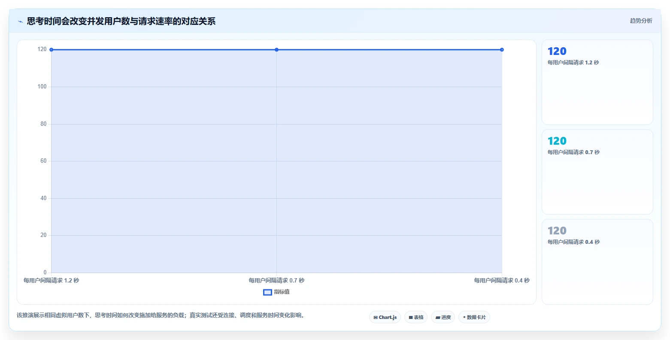Image resolution: width=670 pixels, height=340 pixels.
Task: Toggle the 指标值 legend swatch
Action: click(x=267, y=292)
